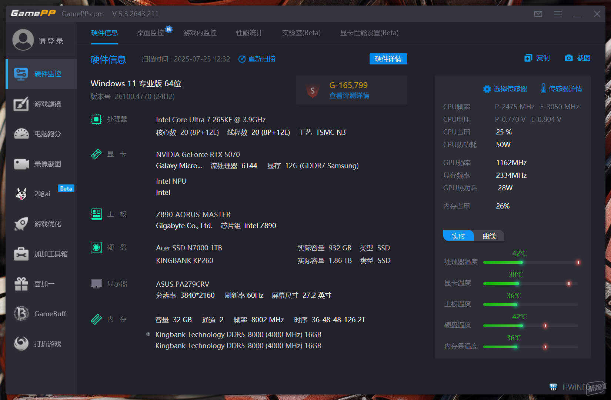Open 录像截图 recording section
611x400 pixels.
click(x=41, y=164)
